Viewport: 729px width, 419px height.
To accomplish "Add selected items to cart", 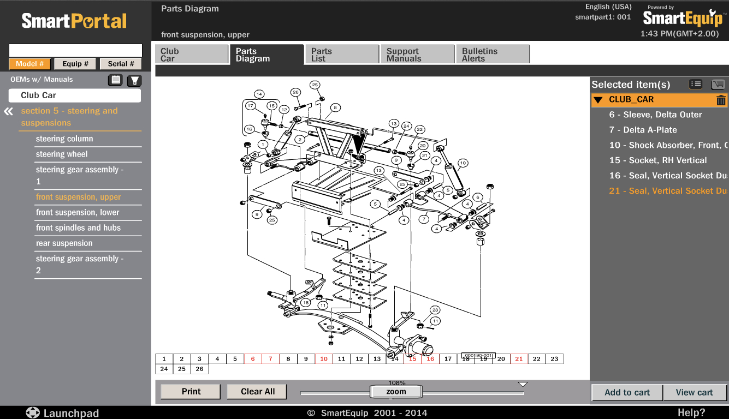I will [626, 392].
